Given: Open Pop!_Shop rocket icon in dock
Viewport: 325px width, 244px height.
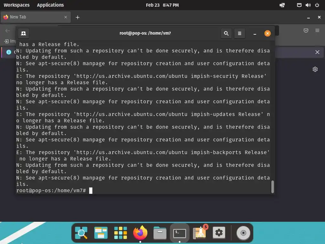Looking at the screenshot, I should (x=199, y=232).
